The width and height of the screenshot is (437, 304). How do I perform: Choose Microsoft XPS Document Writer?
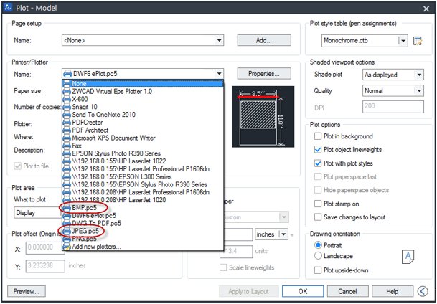(x=143, y=138)
